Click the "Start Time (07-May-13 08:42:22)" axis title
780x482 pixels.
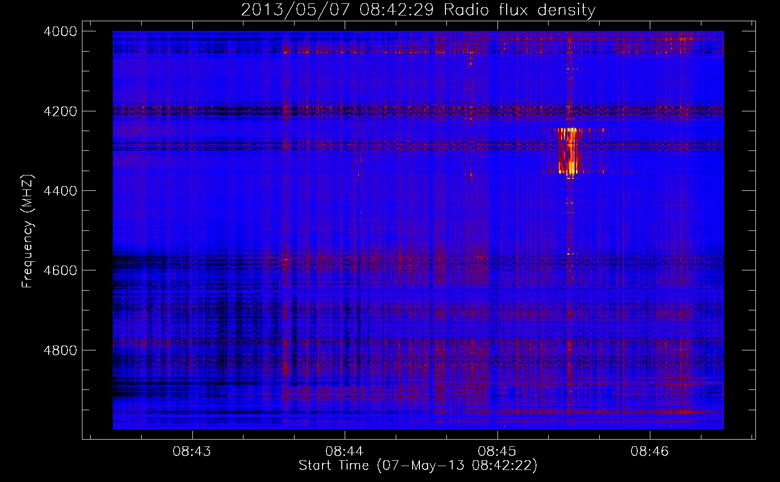[418, 466]
